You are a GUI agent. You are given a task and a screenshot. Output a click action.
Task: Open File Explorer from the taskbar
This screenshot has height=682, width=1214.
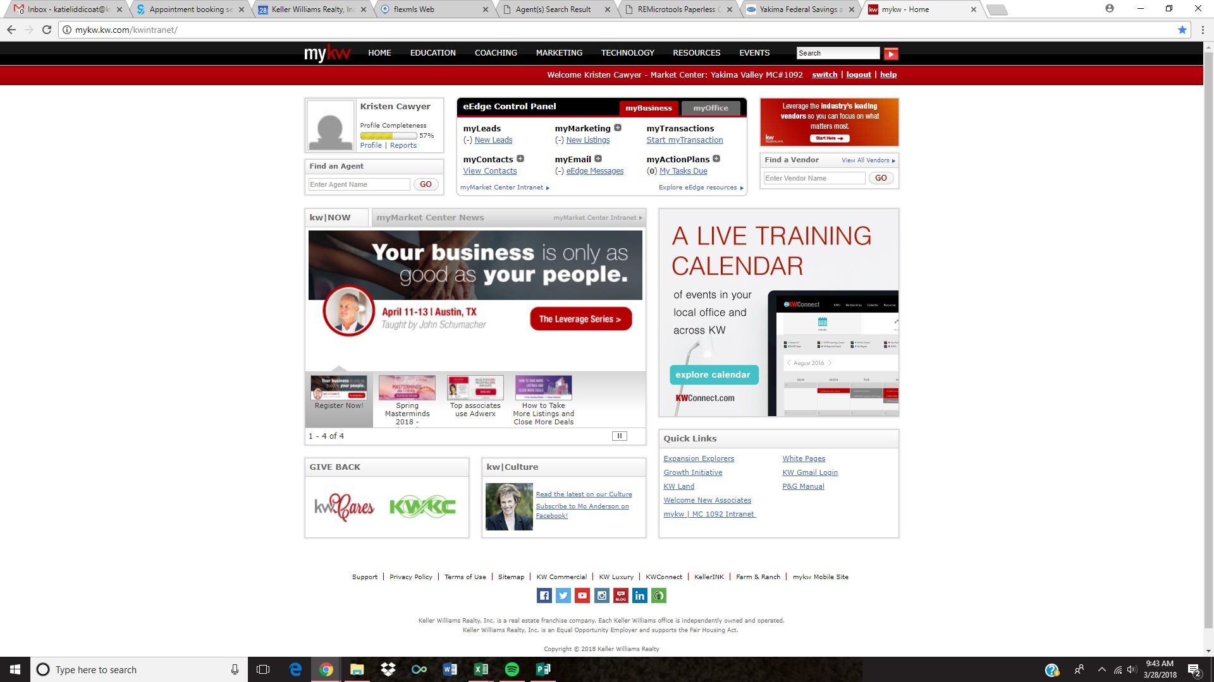357,669
